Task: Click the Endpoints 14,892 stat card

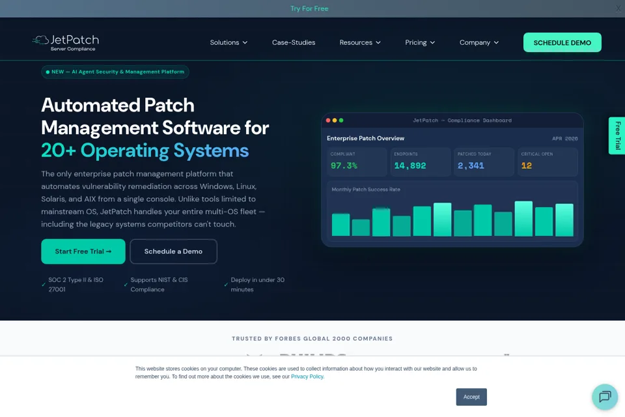Action: (x=421, y=162)
